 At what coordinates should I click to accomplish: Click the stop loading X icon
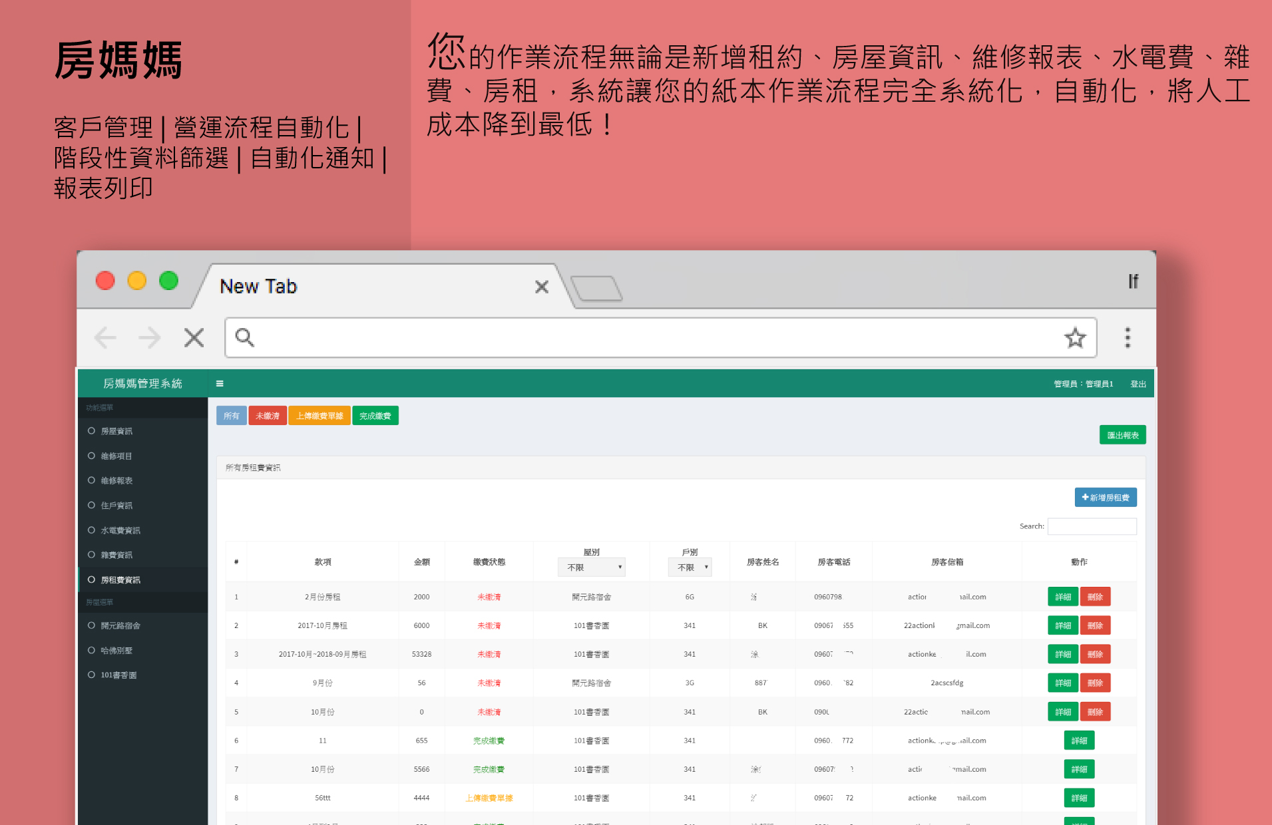tap(194, 338)
